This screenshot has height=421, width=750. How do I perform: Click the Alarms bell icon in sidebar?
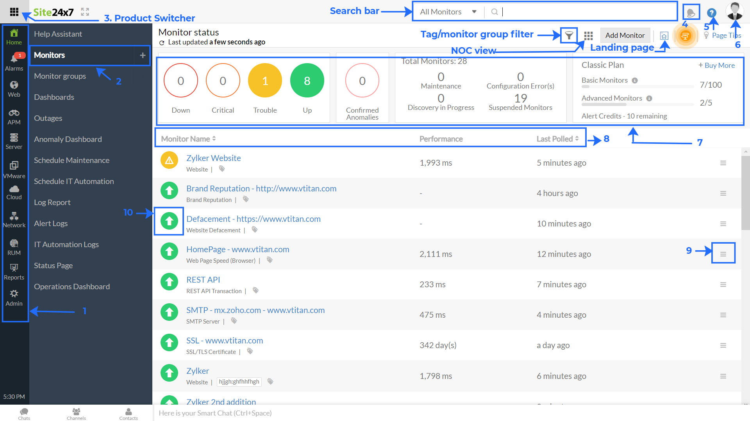14,59
